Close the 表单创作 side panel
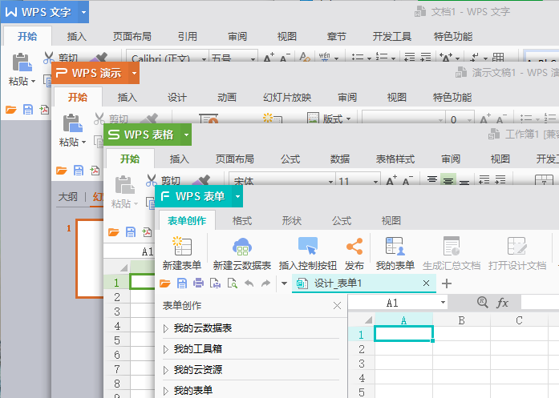The image size is (559, 398). [x=337, y=306]
